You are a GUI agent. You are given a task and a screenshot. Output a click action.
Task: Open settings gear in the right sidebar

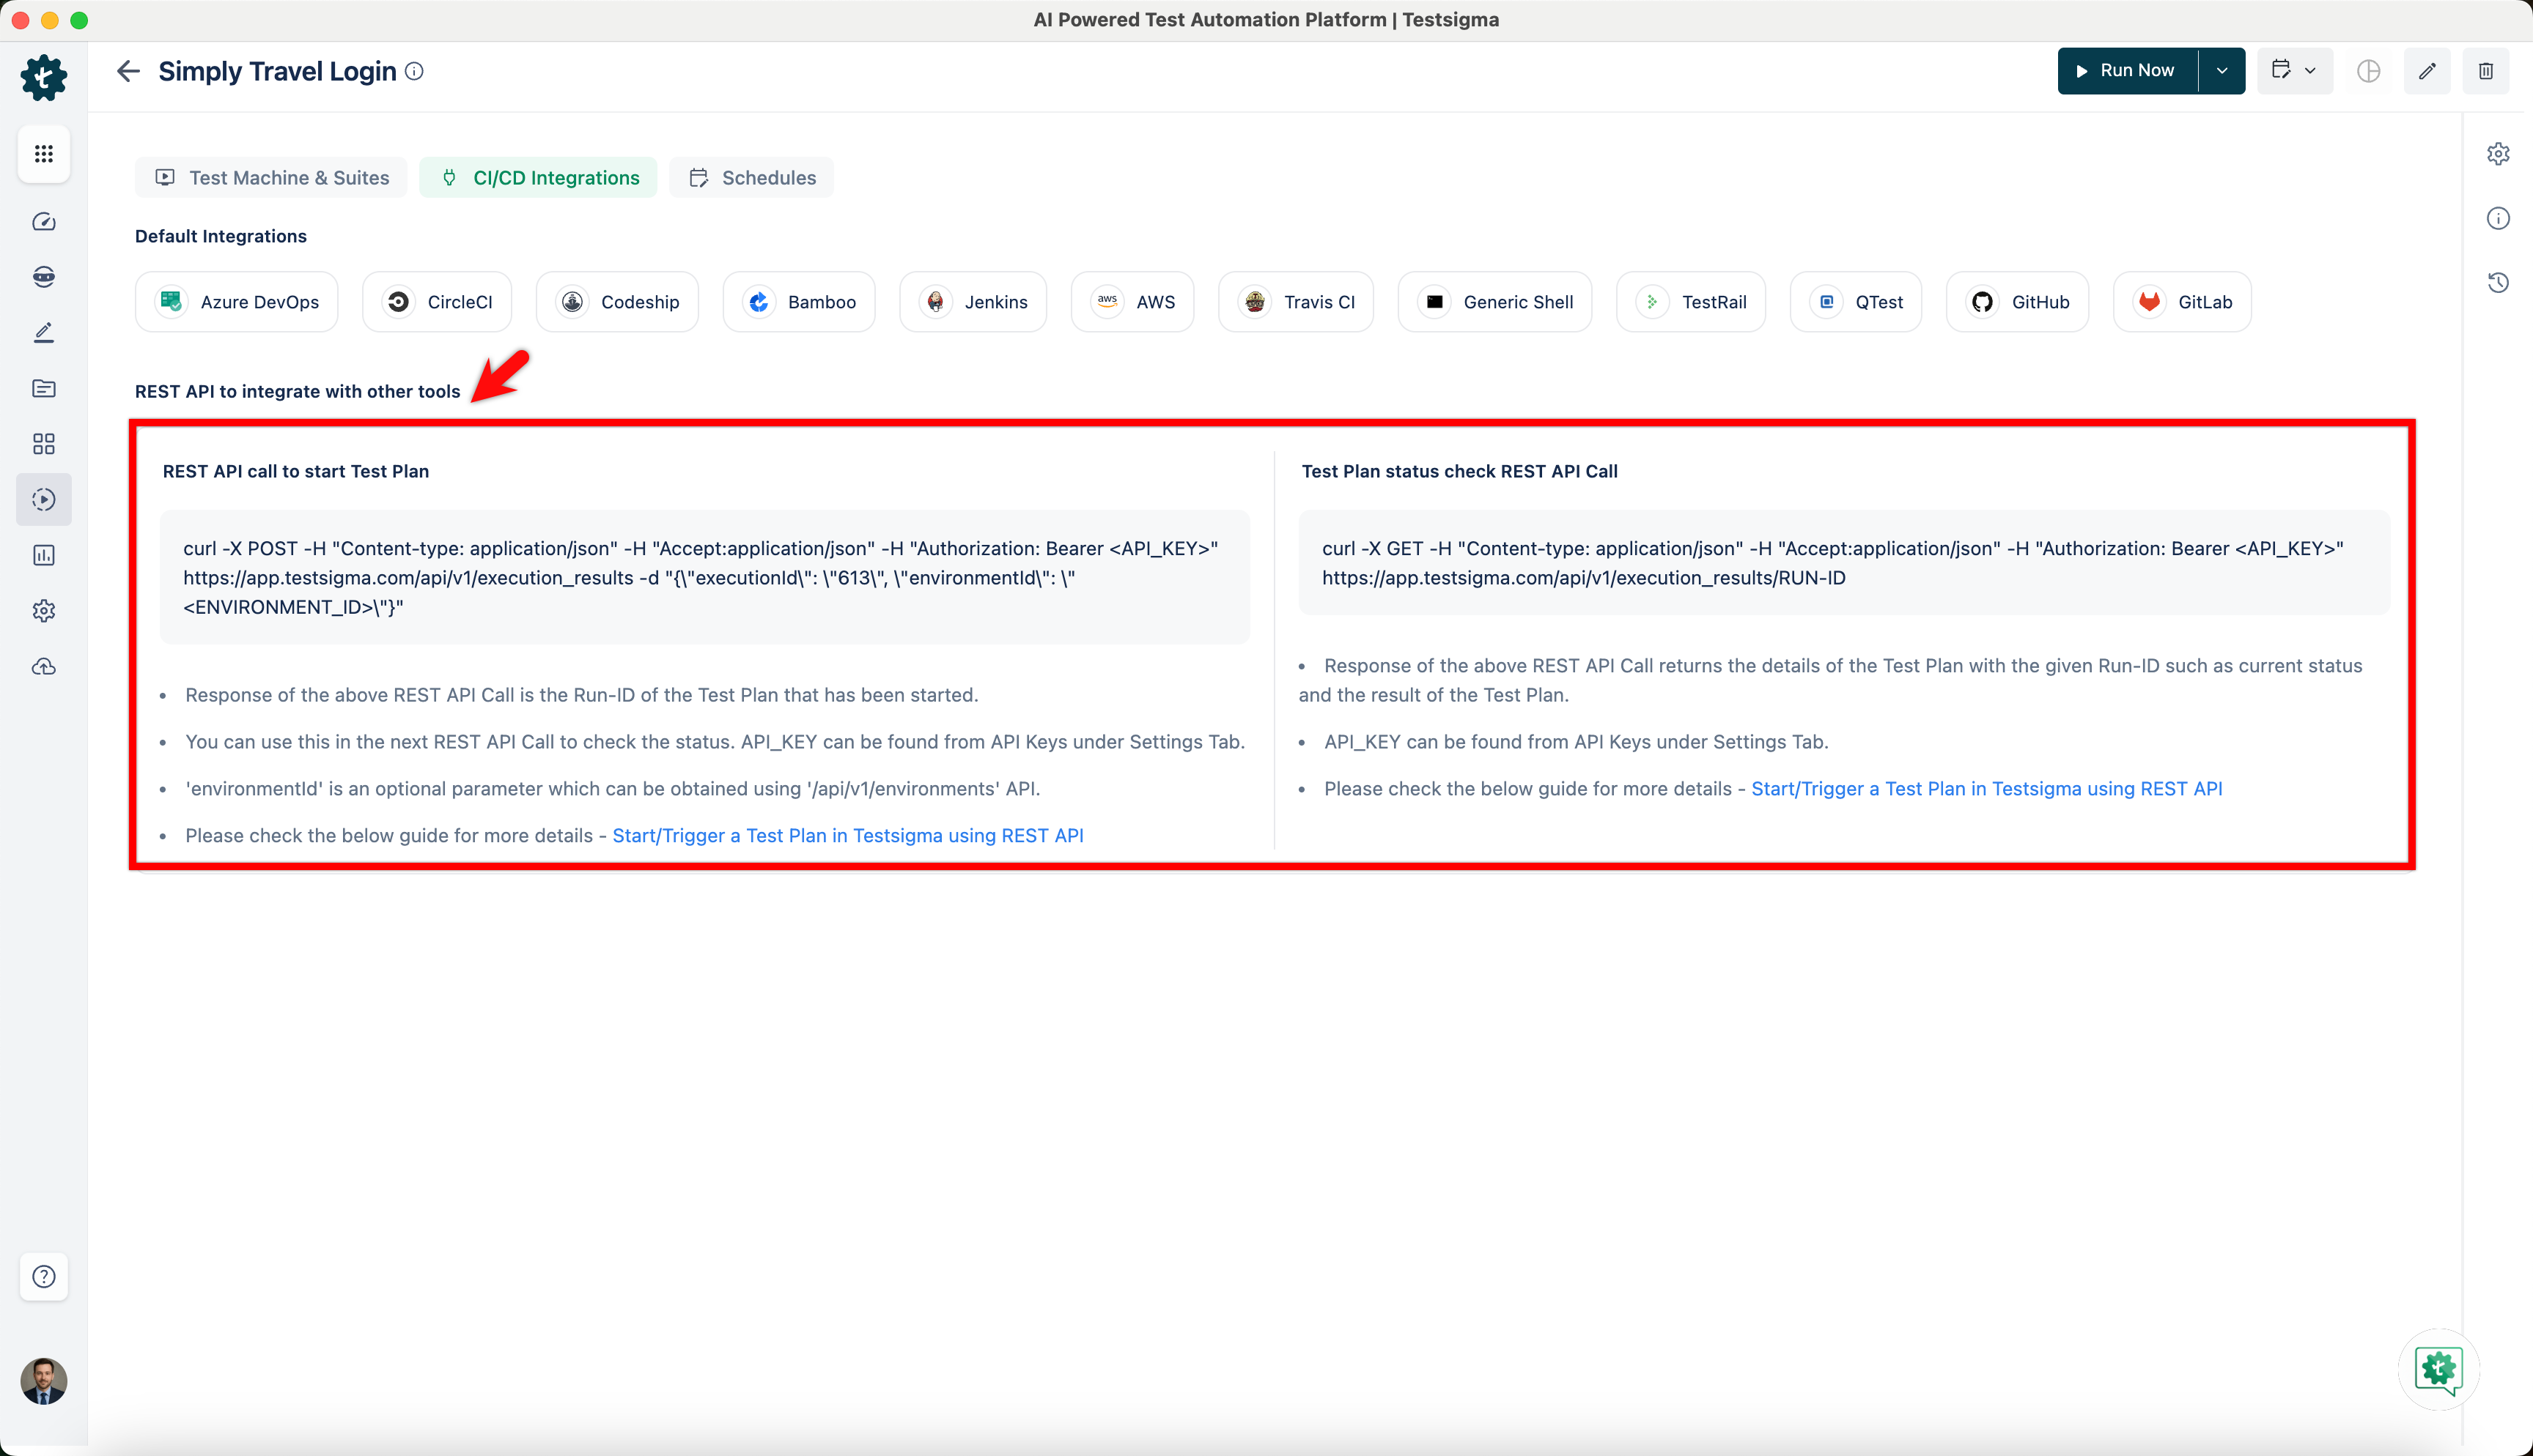click(2498, 153)
